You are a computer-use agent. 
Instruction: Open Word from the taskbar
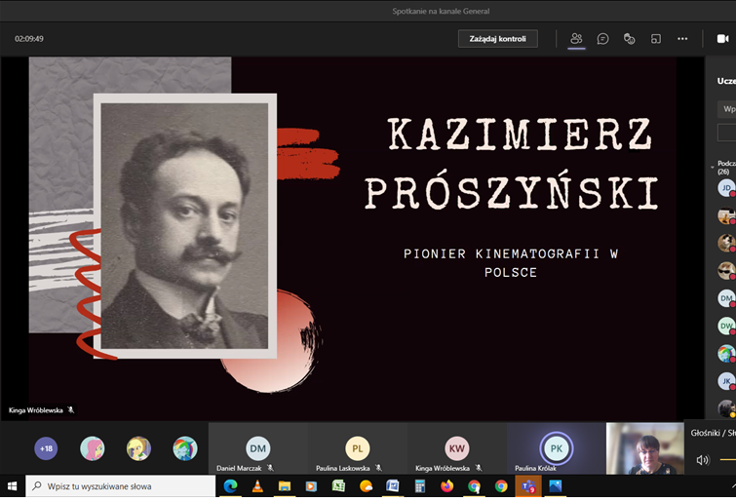pos(393,486)
